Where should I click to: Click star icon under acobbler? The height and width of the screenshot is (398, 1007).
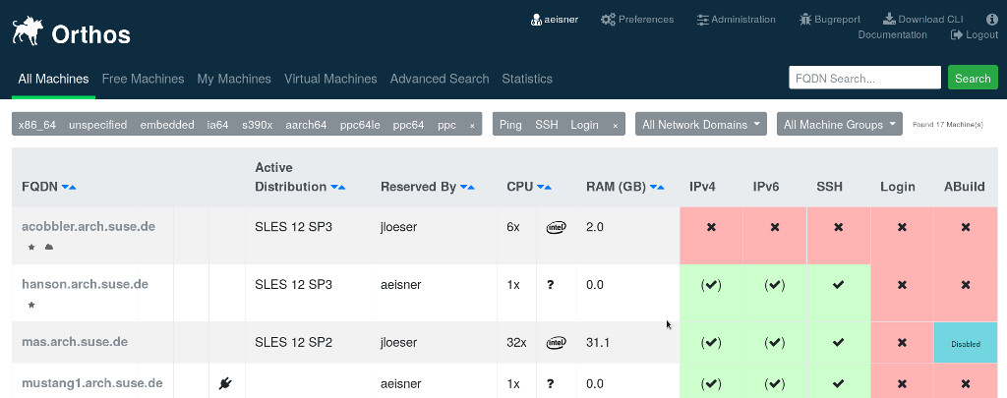point(31,247)
